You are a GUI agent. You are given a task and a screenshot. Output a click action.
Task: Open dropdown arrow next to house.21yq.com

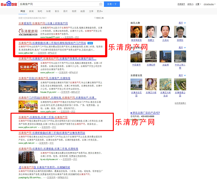pyautogui.click(x=58, y=92)
